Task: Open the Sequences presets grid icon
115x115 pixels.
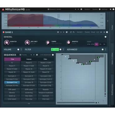Action: coord(20,55)
